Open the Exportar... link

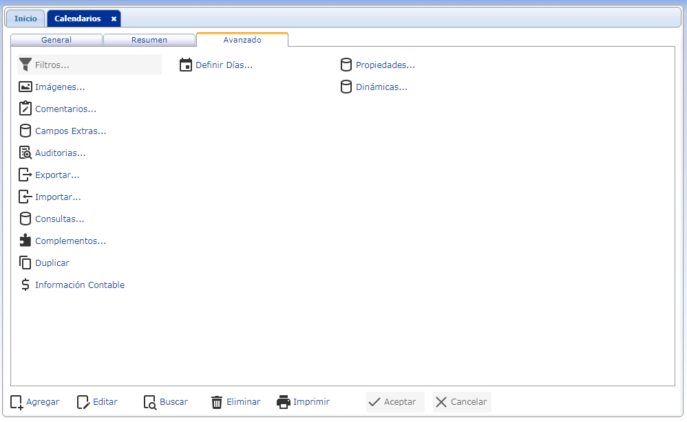coord(57,175)
